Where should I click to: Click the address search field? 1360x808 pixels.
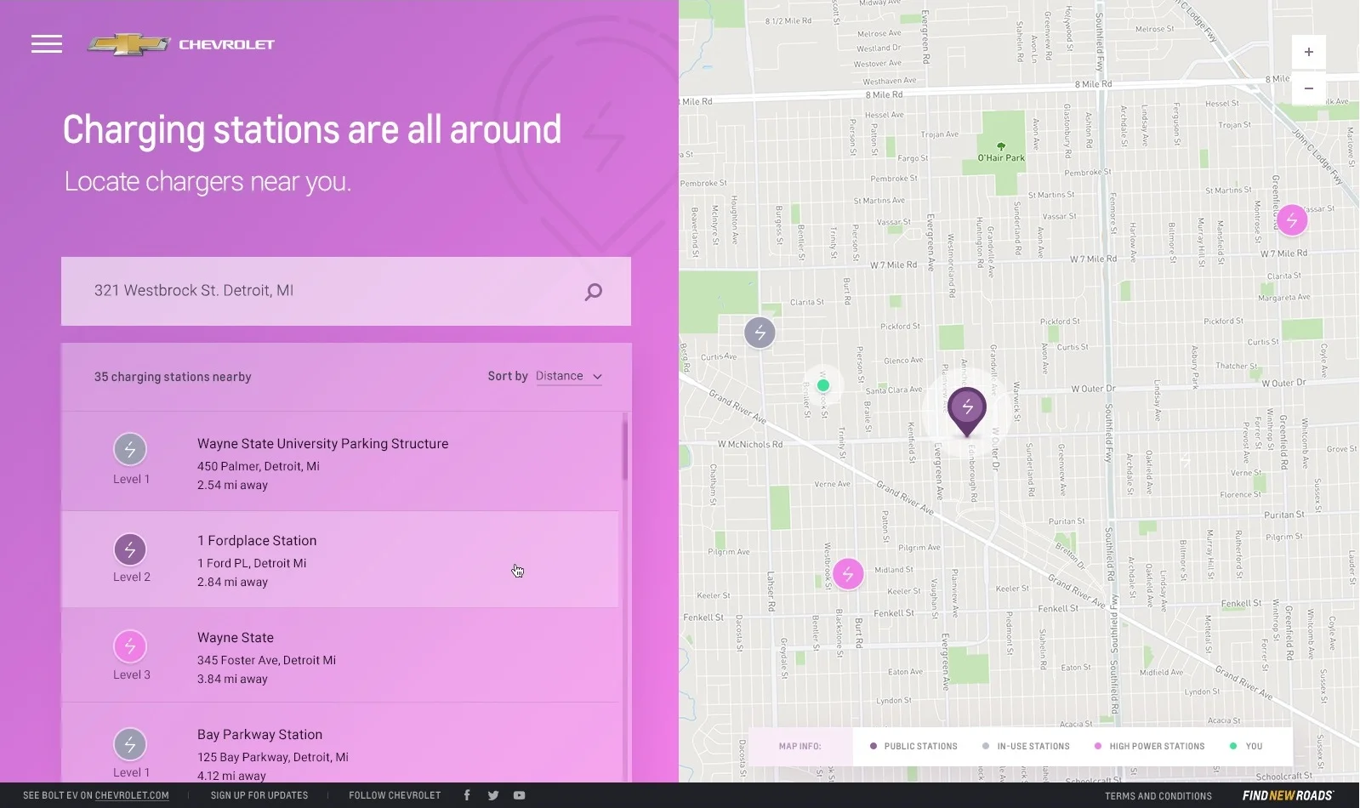(x=346, y=291)
